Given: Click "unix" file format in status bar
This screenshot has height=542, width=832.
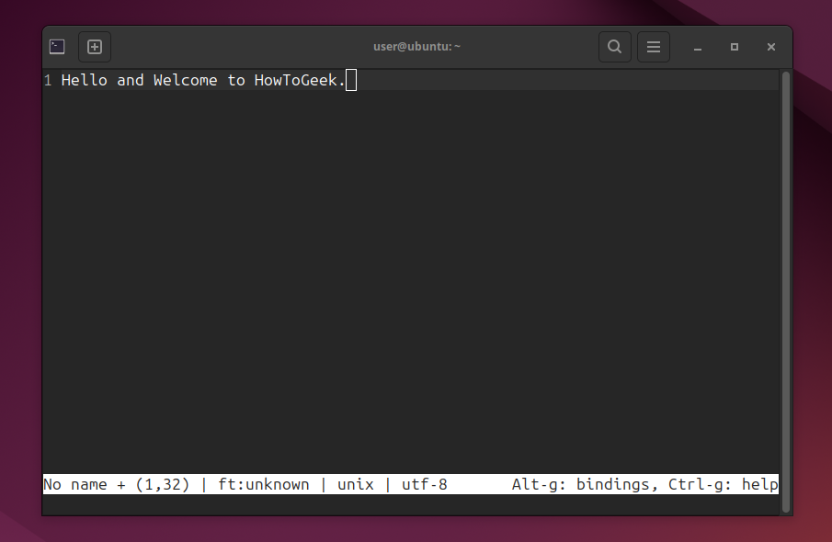Looking at the screenshot, I should click(356, 484).
